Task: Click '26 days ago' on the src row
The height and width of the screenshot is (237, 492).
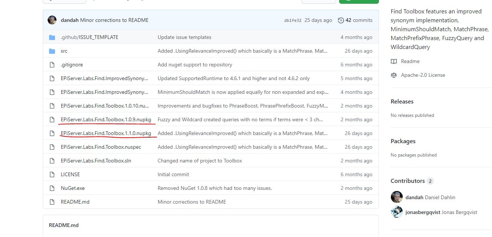Action: pyautogui.click(x=358, y=51)
